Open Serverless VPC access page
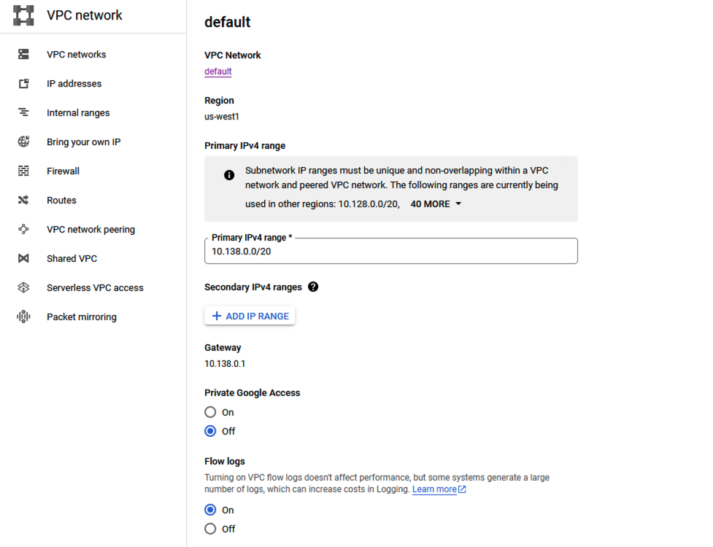Screen dimensions: 713x547 coord(93,287)
